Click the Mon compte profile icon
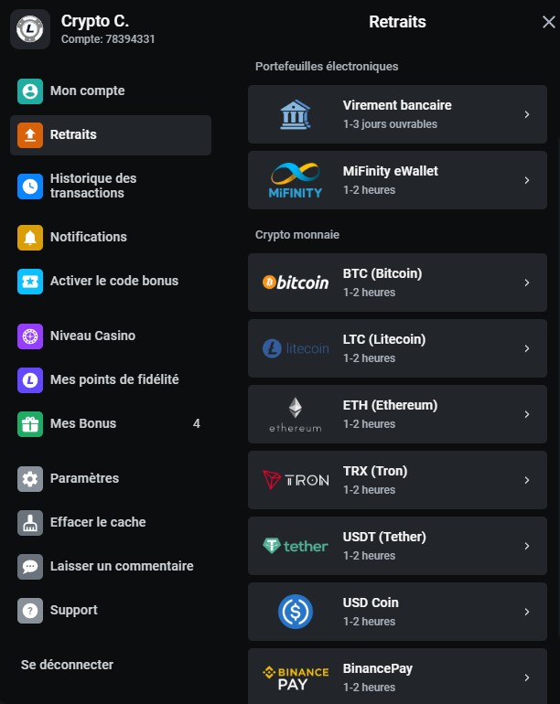Image resolution: width=560 pixels, height=704 pixels. 30,91
